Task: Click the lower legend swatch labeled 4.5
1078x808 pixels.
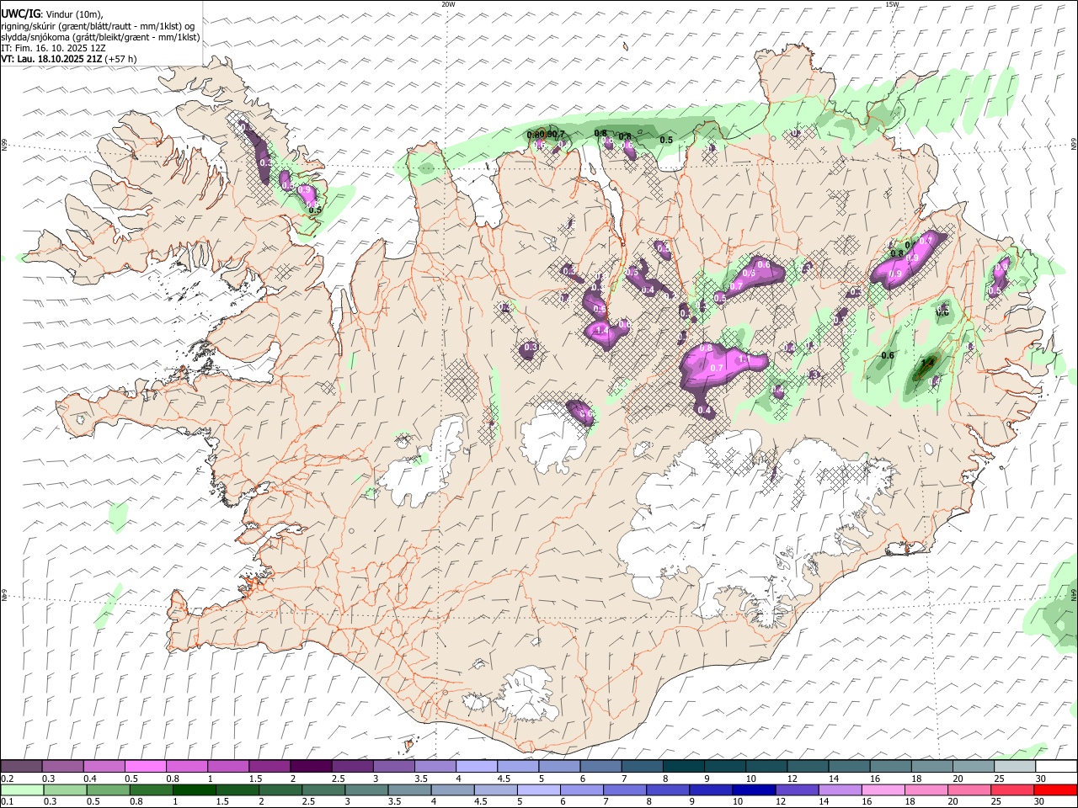Action: click(x=495, y=790)
